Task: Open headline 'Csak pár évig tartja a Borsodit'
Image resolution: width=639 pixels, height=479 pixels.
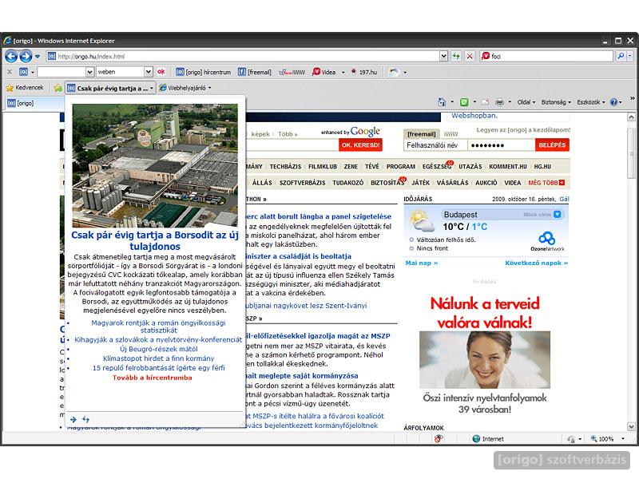Action: pyautogui.click(x=155, y=240)
